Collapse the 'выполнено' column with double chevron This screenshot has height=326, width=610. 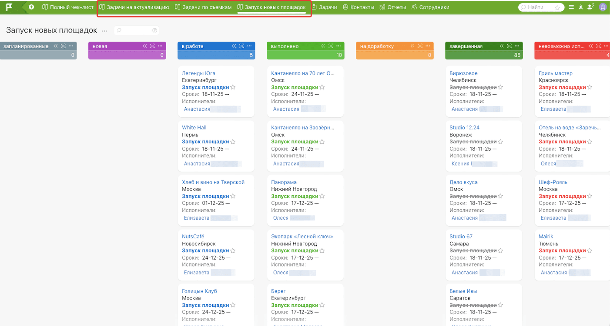point(323,46)
